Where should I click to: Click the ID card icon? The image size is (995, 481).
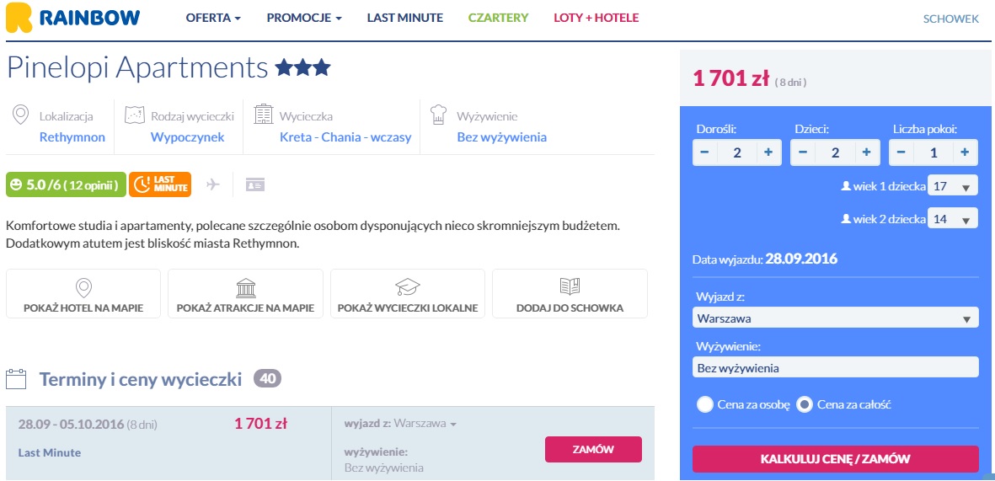pos(255,184)
